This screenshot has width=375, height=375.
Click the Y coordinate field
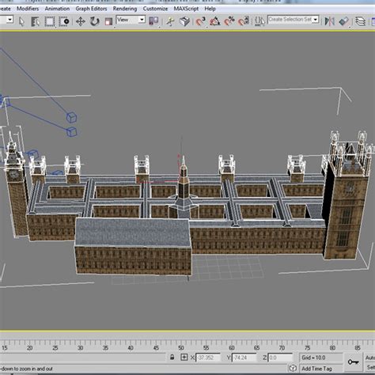[244, 358]
